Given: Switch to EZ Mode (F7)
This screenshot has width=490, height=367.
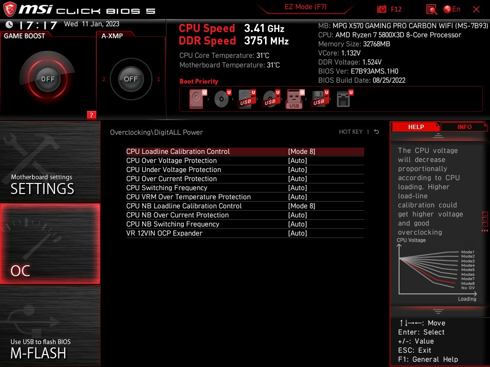Looking at the screenshot, I should (305, 7).
